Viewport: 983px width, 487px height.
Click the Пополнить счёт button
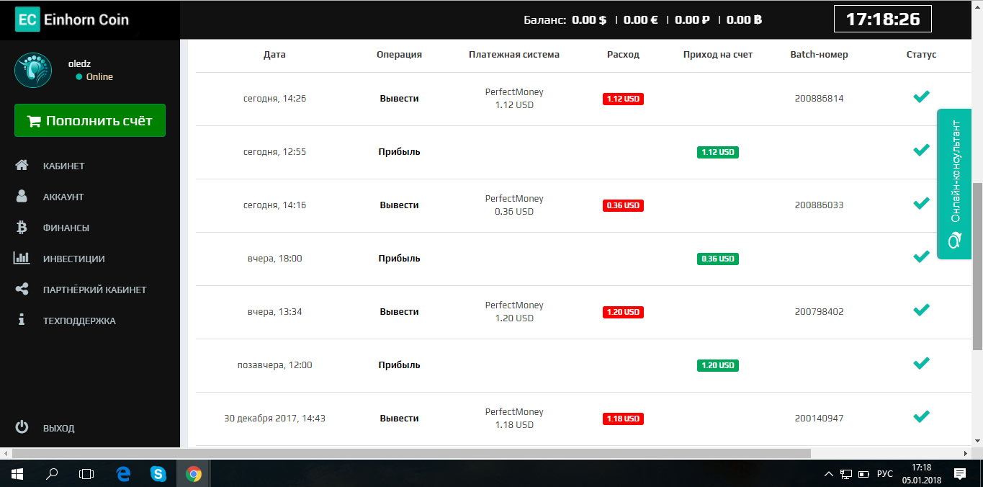90,120
